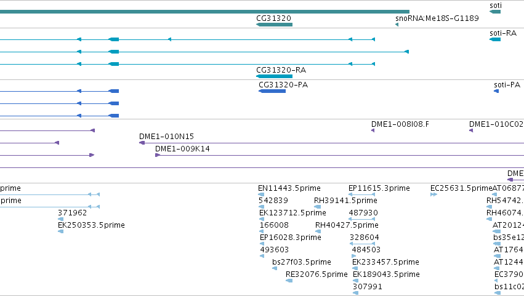Open the CG31320-RA transcript feature
524x296 pixels.
[275, 76]
